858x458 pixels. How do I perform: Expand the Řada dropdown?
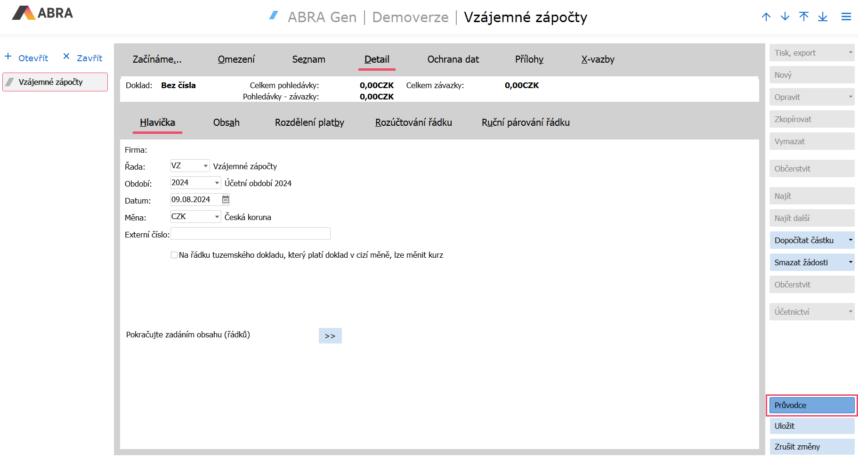pyautogui.click(x=205, y=166)
